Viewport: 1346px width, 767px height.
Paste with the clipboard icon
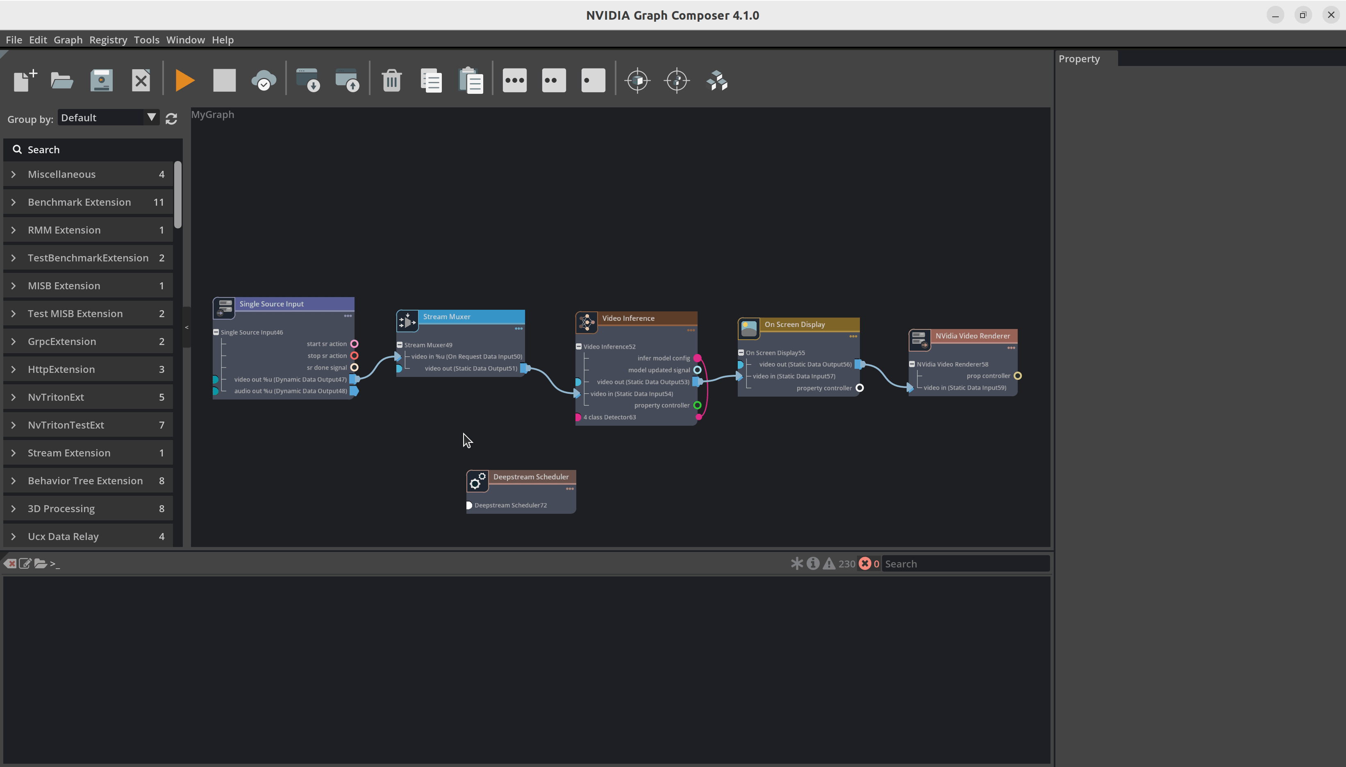[x=471, y=81]
